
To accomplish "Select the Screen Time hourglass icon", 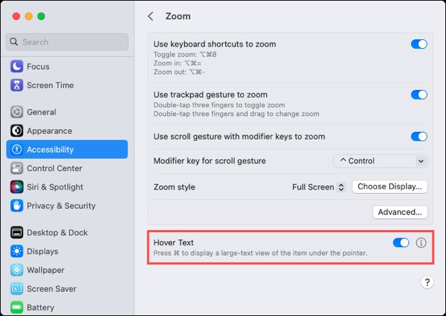I will click(16, 85).
